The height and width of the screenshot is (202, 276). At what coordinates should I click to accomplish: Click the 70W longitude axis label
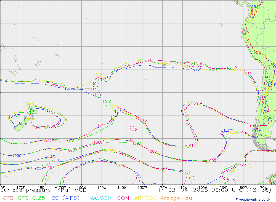click(x=264, y=188)
